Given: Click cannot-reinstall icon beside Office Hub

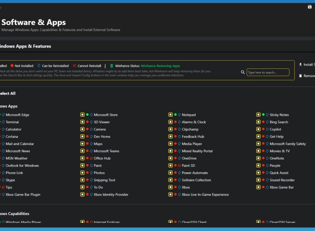Looking at the screenshot, I should tap(91, 158).
